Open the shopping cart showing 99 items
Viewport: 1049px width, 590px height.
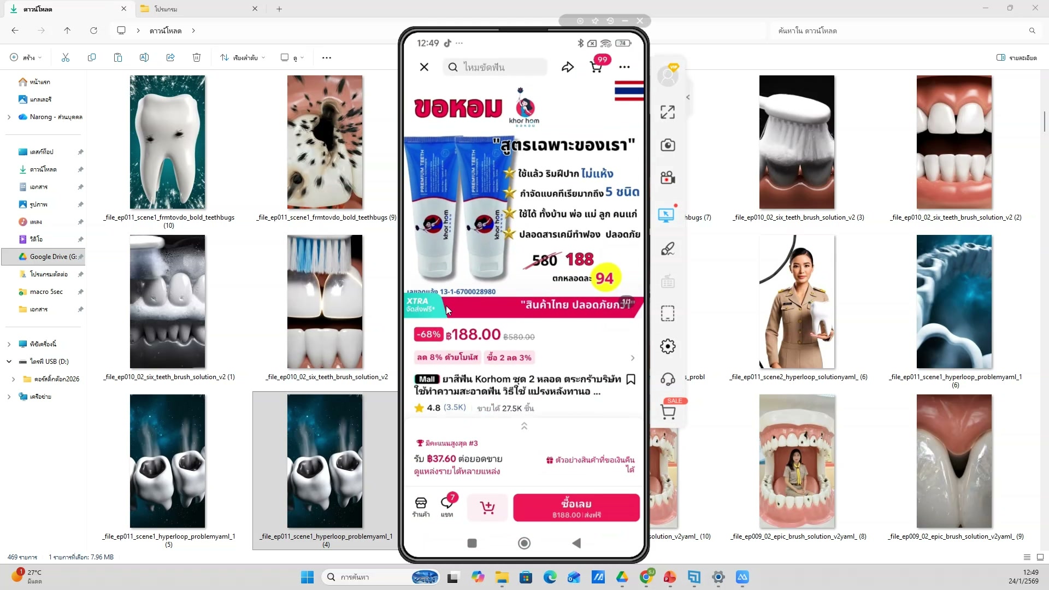click(596, 67)
